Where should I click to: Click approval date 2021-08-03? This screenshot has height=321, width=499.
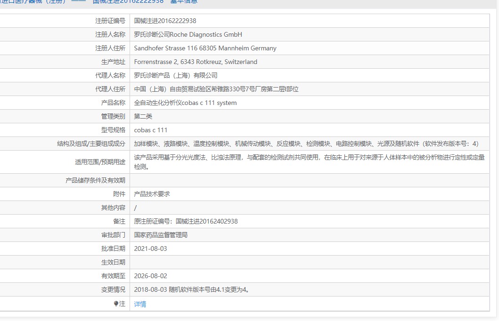(x=150, y=249)
